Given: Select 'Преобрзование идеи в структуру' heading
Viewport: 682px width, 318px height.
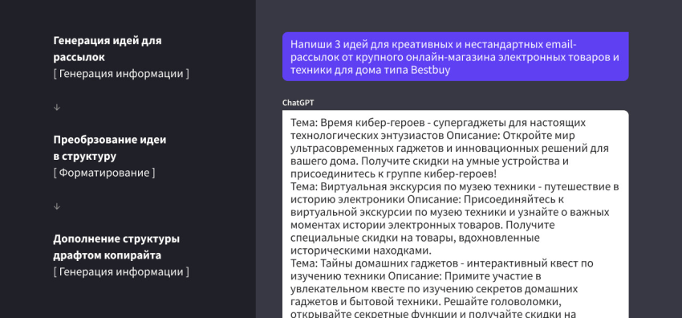Looking at the screenshot, I should (110, 148).
